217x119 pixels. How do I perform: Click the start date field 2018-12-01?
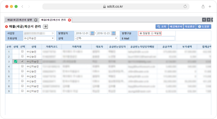[x=82, y=33]
